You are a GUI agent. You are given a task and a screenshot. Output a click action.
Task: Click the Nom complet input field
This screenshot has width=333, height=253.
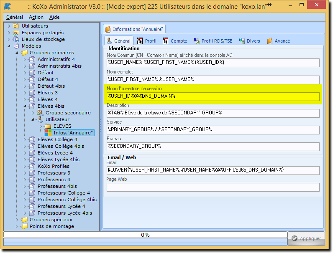[x=213, y=80]
